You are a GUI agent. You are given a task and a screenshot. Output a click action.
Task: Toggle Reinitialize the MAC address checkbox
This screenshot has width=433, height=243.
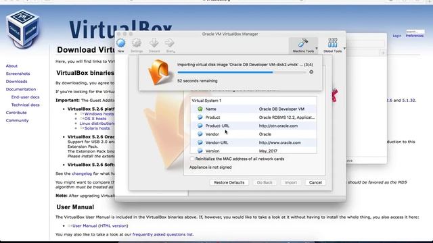click(x=192, y=159)
